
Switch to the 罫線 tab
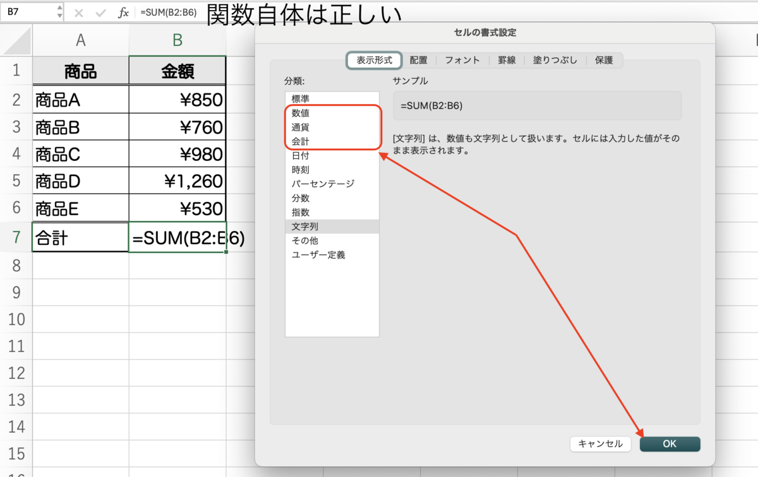click(507, 60)
